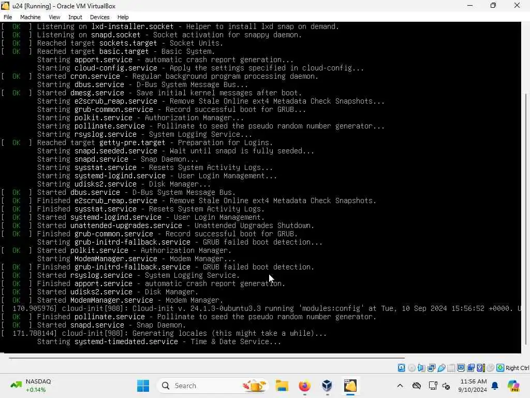Open the audio status indicator
The height and width of the screenshot is (398, 530).
coord(421,367)
